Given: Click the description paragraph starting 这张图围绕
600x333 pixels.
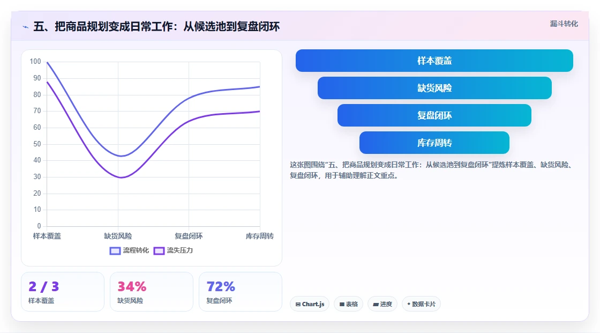Looking at the screenshot, I should (431, 170).
